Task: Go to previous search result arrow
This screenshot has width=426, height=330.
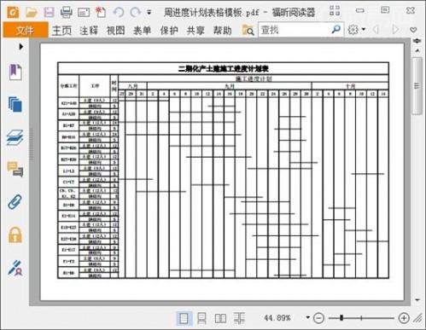Action: (x=376, y=30)
